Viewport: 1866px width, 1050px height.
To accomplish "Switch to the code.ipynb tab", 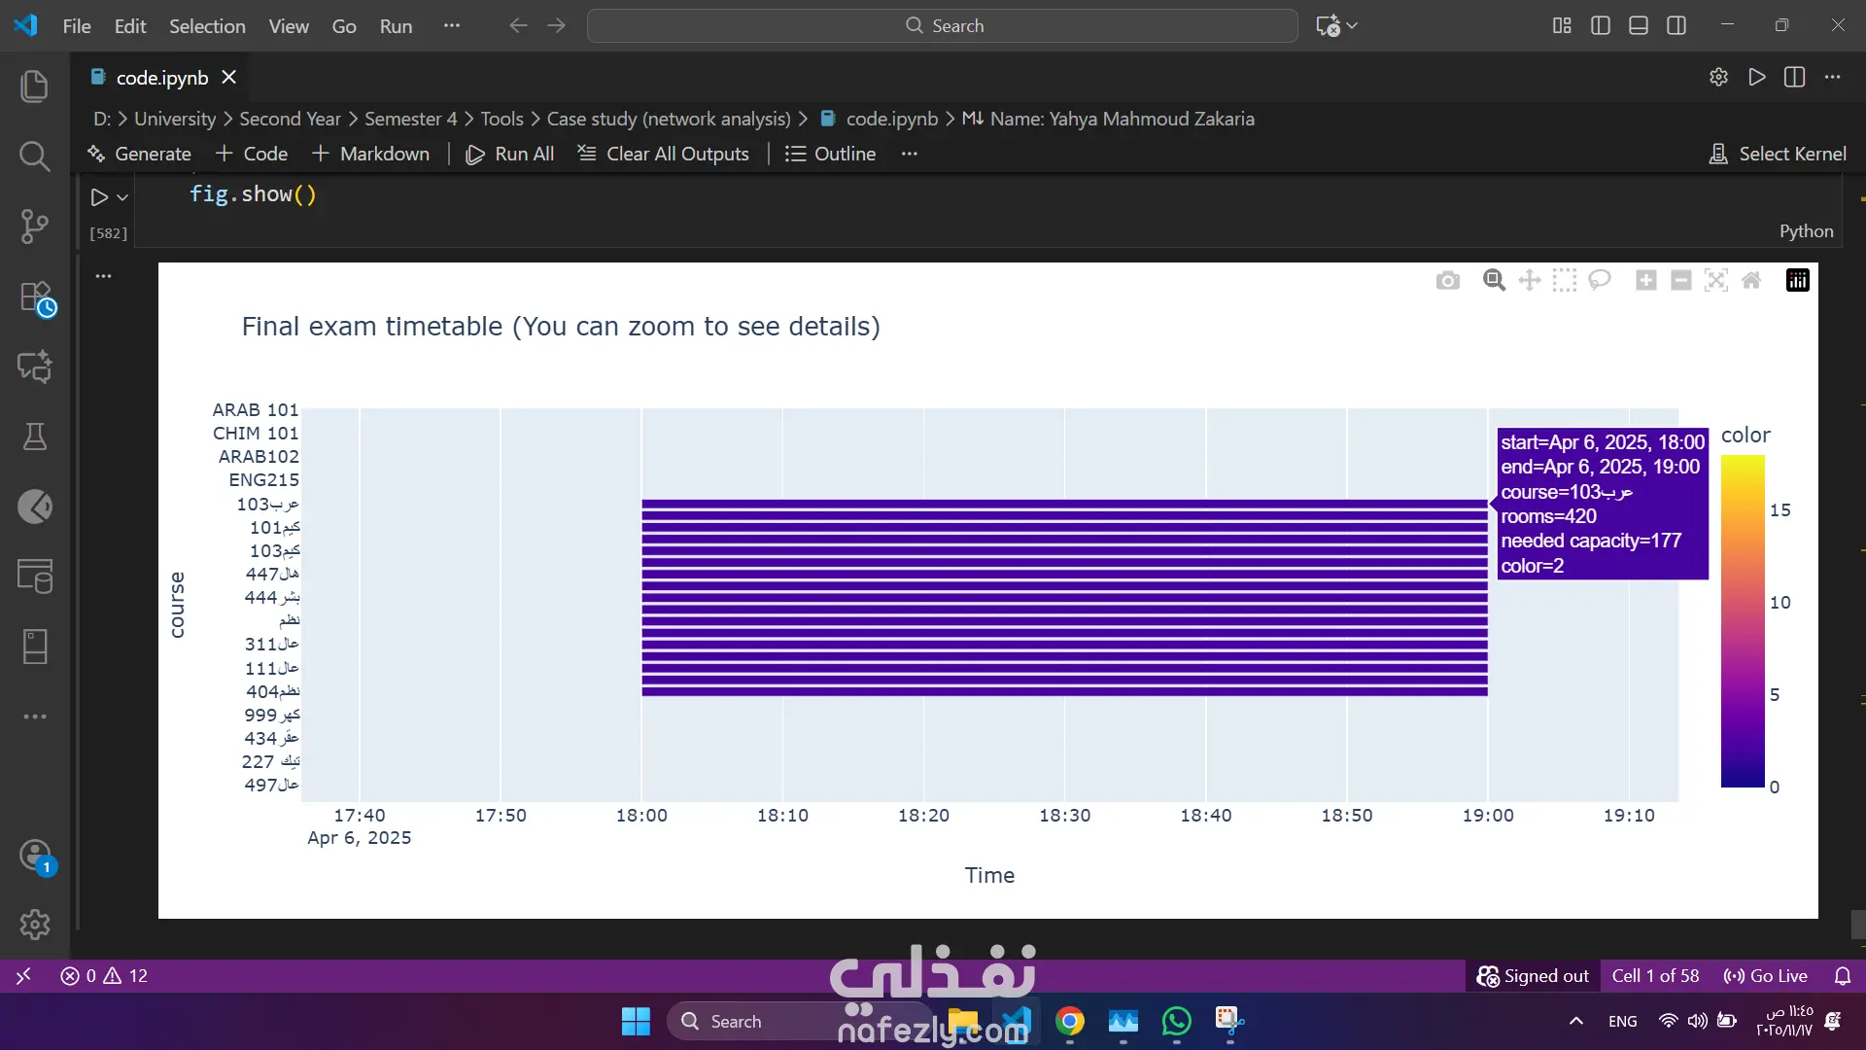I will click(x=161, y=78).
